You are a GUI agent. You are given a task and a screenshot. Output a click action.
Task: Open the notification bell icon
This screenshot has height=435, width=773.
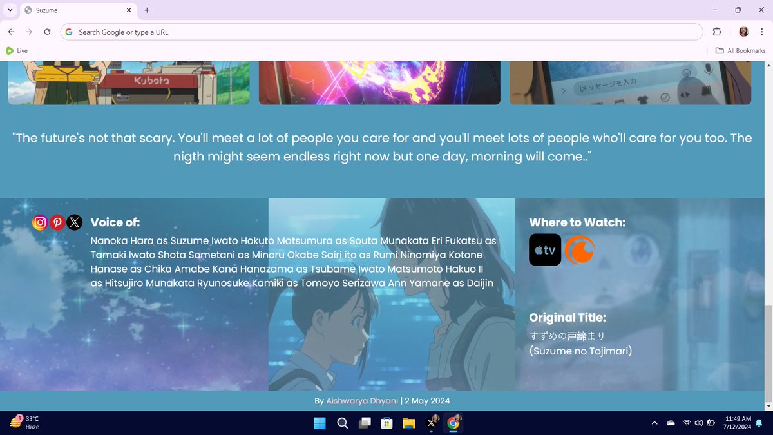pyautogui.click(x=759, y=423)
